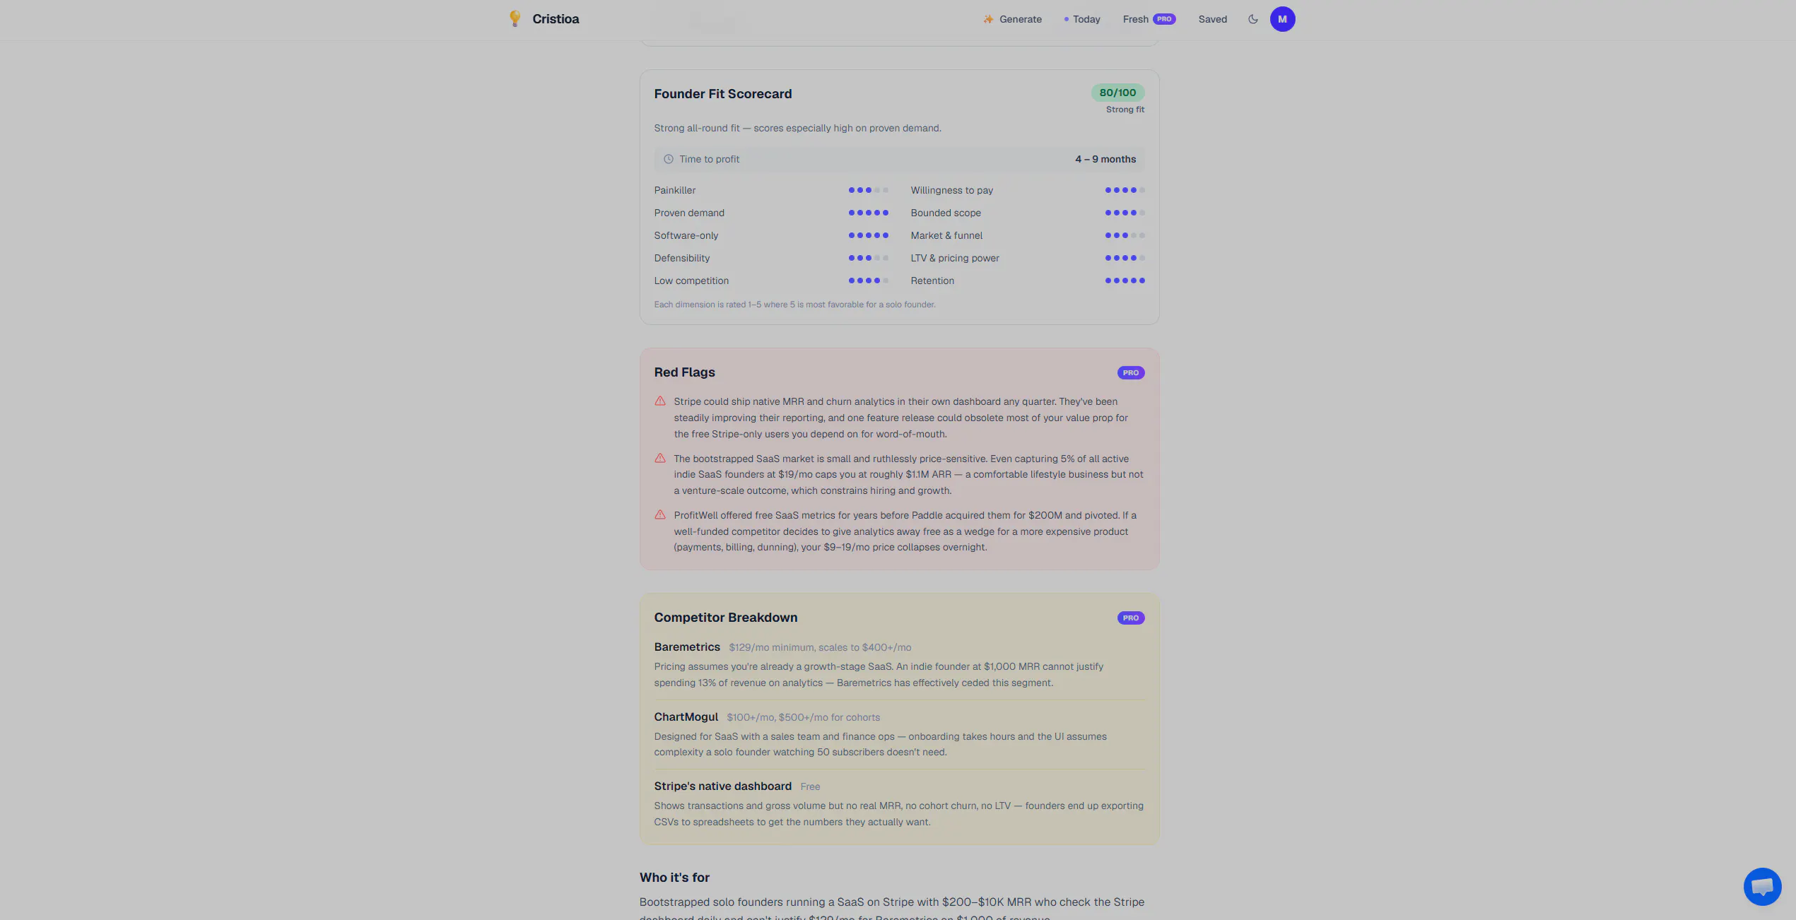Click the "4 – 9 months" value
1796x920 pixels.
[1105, 159]
